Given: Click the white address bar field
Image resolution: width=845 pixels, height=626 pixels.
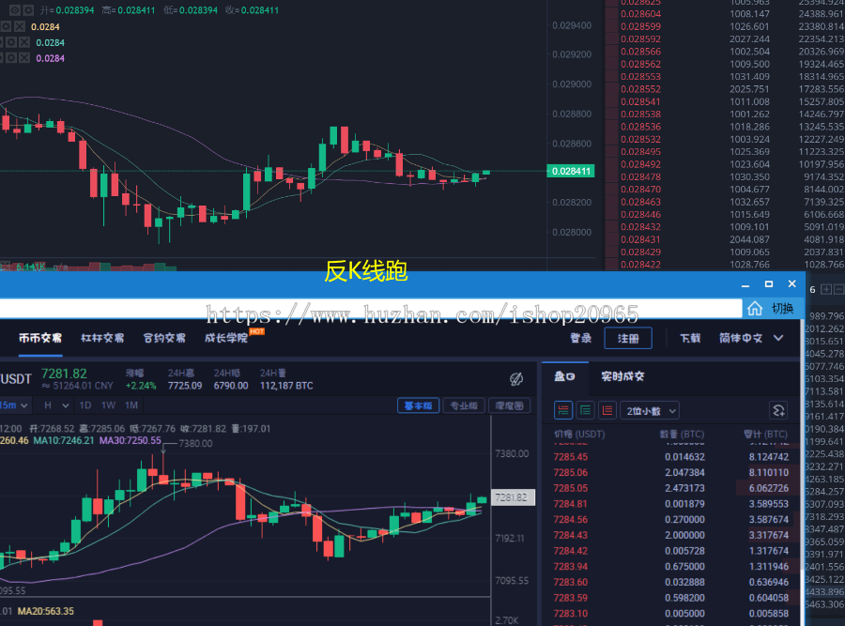Looking at the screenshot, I should (x=371, y=309).
